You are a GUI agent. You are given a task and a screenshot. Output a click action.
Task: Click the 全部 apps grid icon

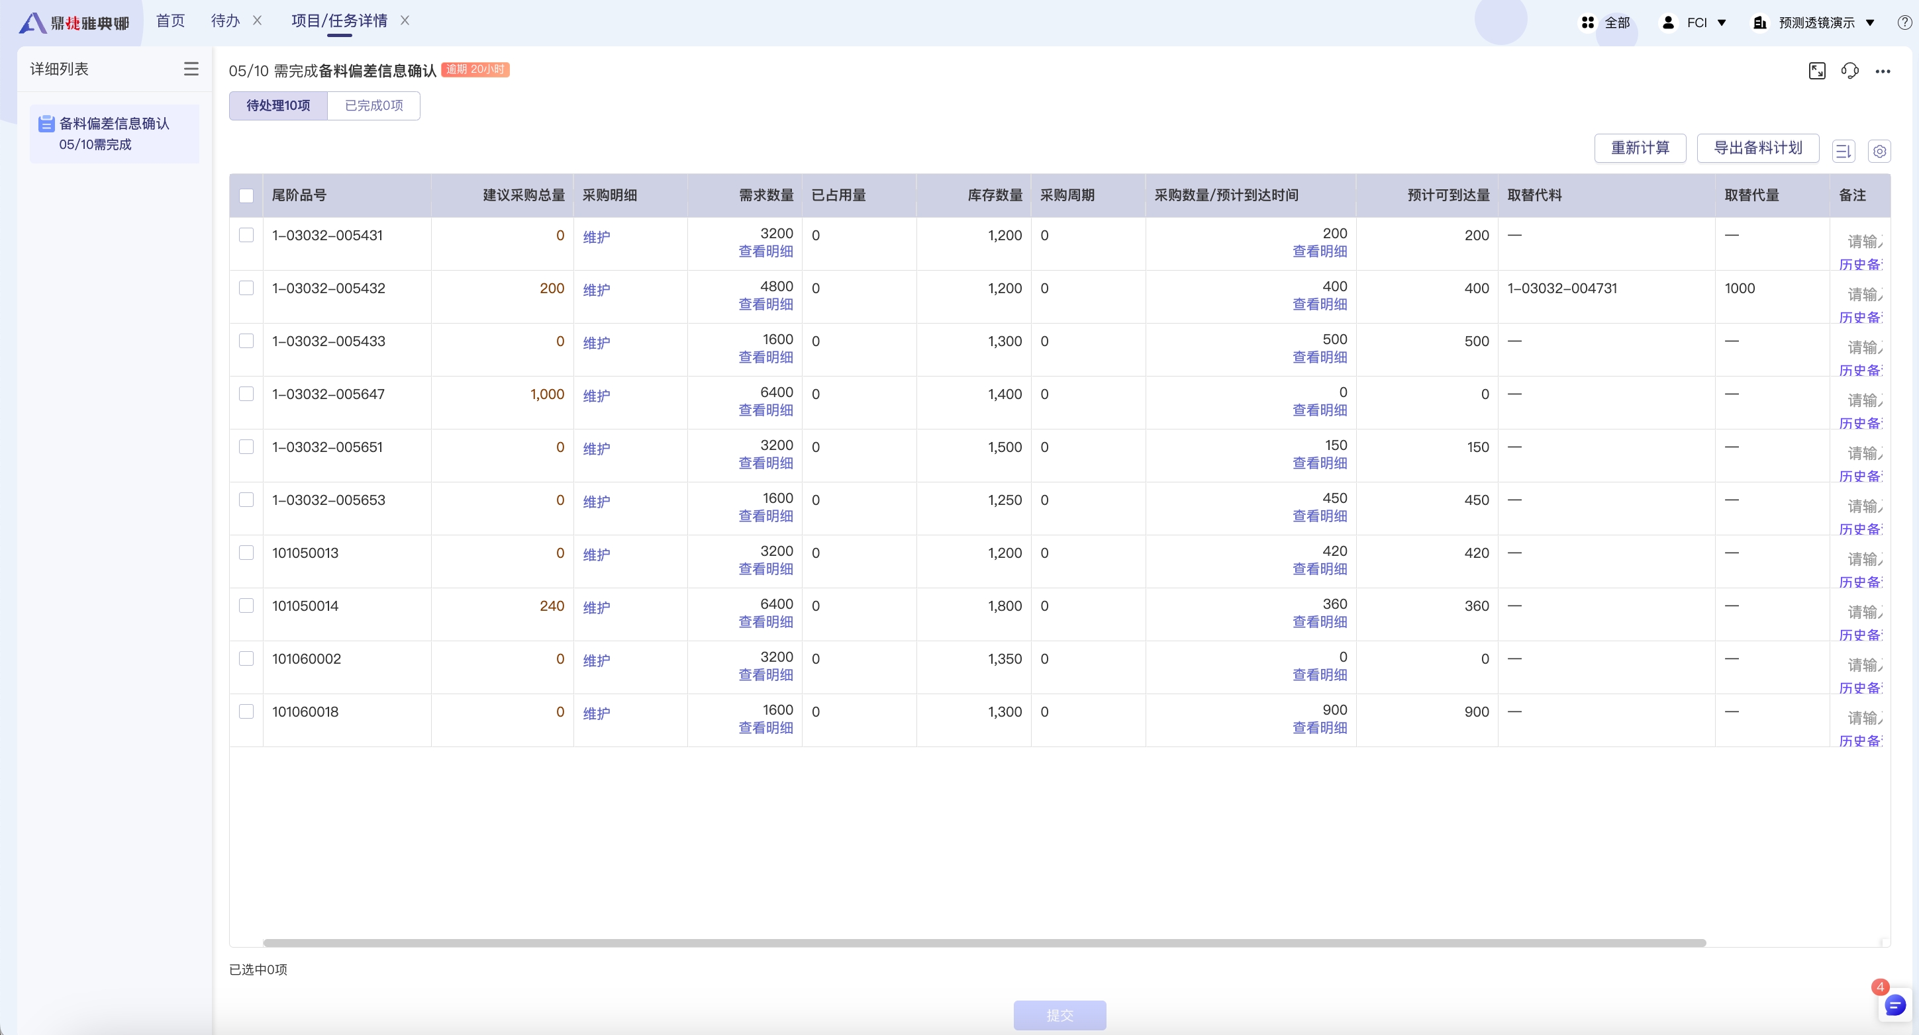[1587, 22]
